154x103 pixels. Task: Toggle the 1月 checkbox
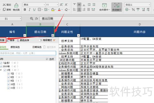pyautogui.click(x=5, y=70)
